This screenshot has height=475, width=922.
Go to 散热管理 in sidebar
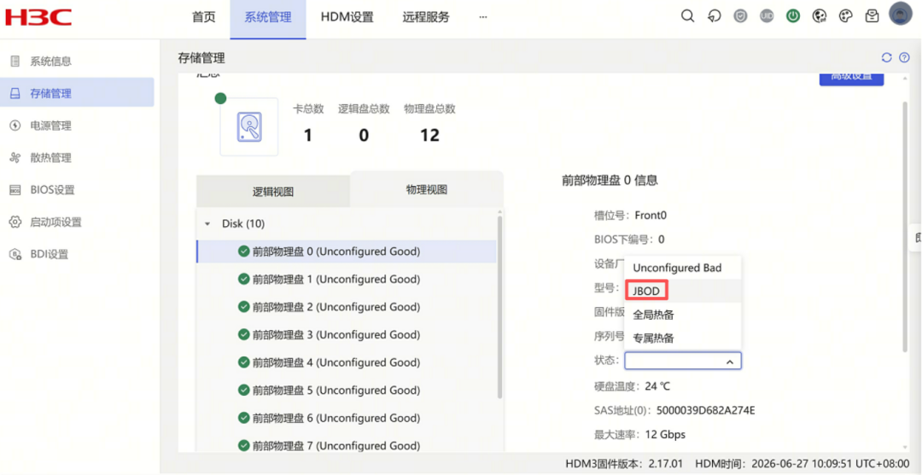[50, 158]
